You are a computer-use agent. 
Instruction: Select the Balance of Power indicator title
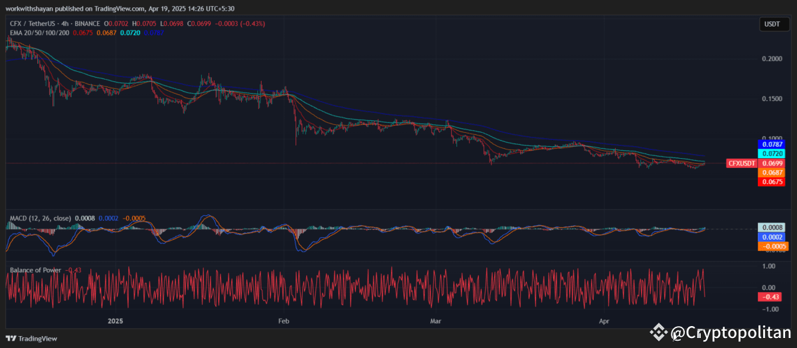(x=35, y=270)
